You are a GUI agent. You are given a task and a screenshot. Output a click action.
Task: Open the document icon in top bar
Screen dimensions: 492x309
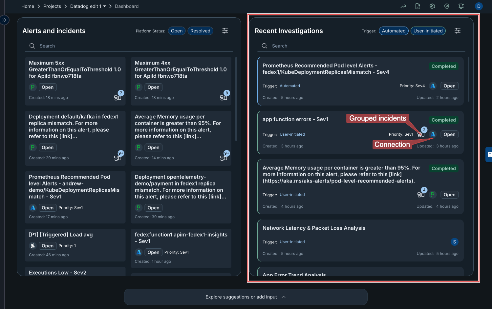point(418,6)
